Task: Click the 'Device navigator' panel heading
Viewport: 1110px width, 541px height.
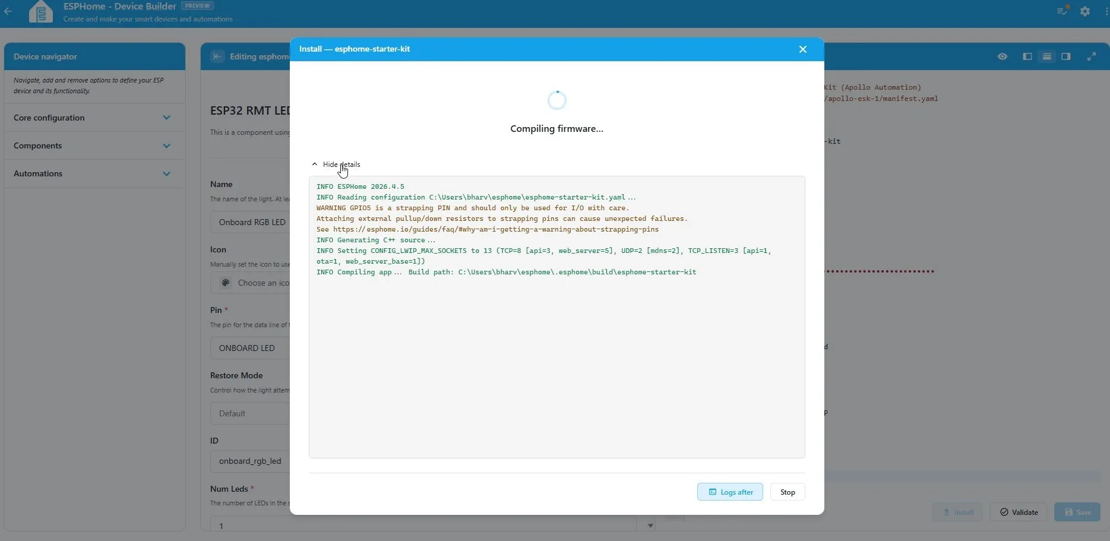Action: coord(45,56)
